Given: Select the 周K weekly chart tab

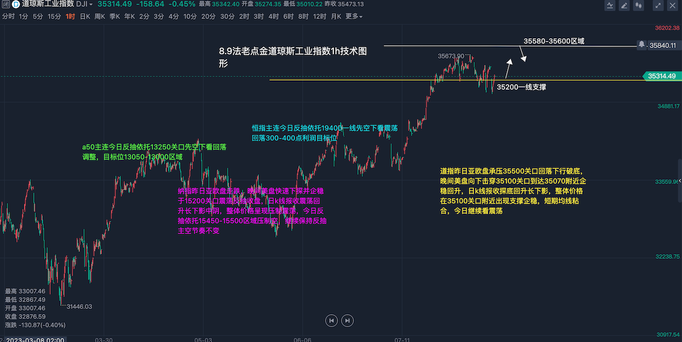Looking at the screenshot, I should pyautogui.click(x=100, y=17).
